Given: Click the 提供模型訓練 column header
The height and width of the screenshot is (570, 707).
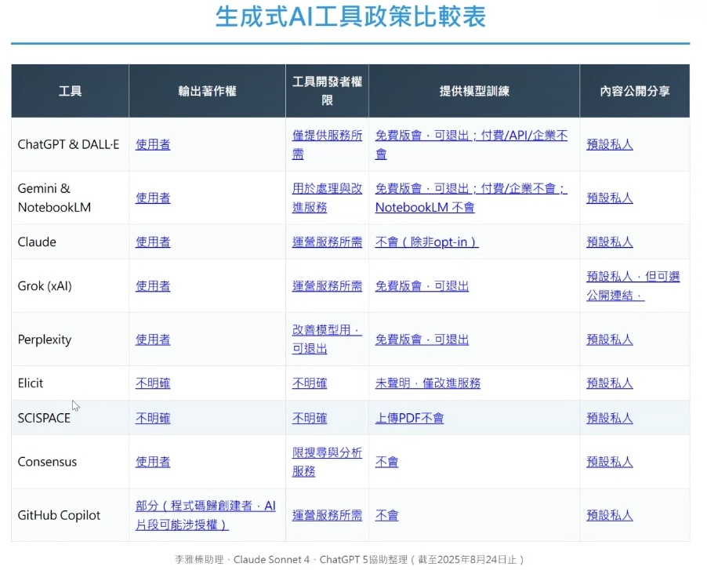Looking at the screenshot, I should tap(474, 91).
